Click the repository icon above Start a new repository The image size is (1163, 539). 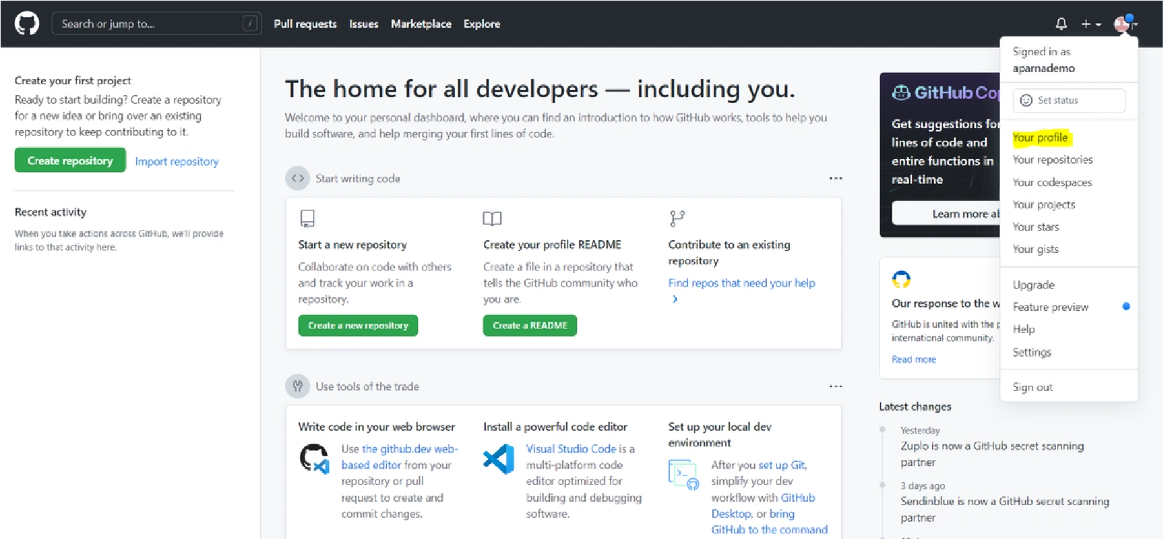coord(307,219)
